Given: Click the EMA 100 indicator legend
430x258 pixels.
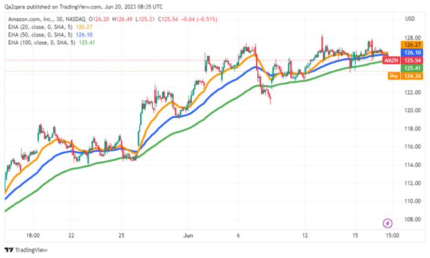Looking at the screenshot, I should coord(51,42).
